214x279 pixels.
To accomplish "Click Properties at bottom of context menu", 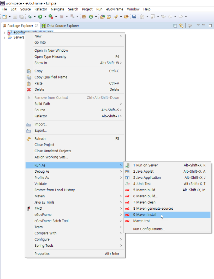I will point(75,254).
